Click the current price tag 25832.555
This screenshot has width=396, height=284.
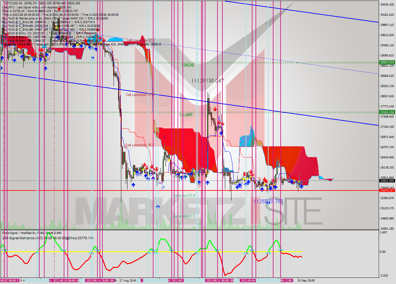tap(387, 181)
